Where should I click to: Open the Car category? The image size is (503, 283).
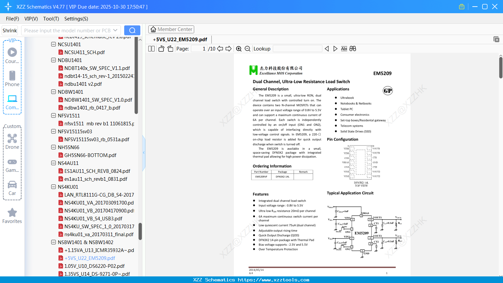tap(12, 188)
